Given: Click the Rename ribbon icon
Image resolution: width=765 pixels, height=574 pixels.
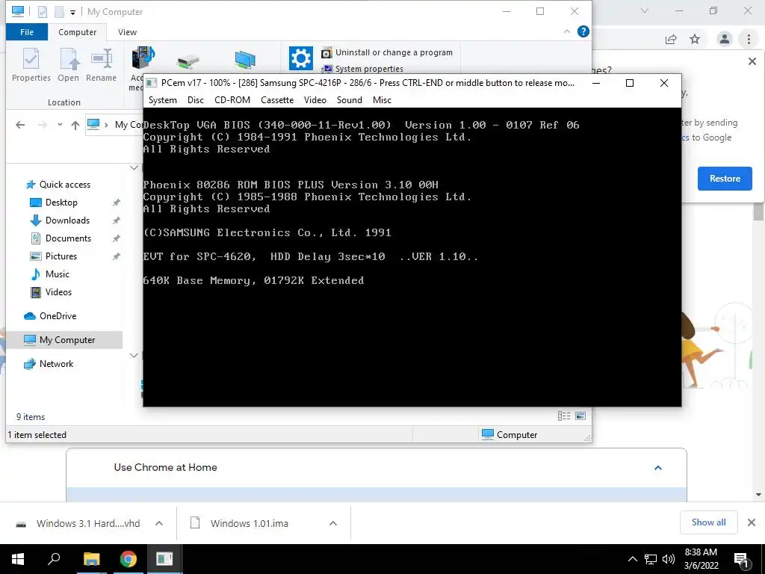Looking at the screenshot, I should pos(101,65).
